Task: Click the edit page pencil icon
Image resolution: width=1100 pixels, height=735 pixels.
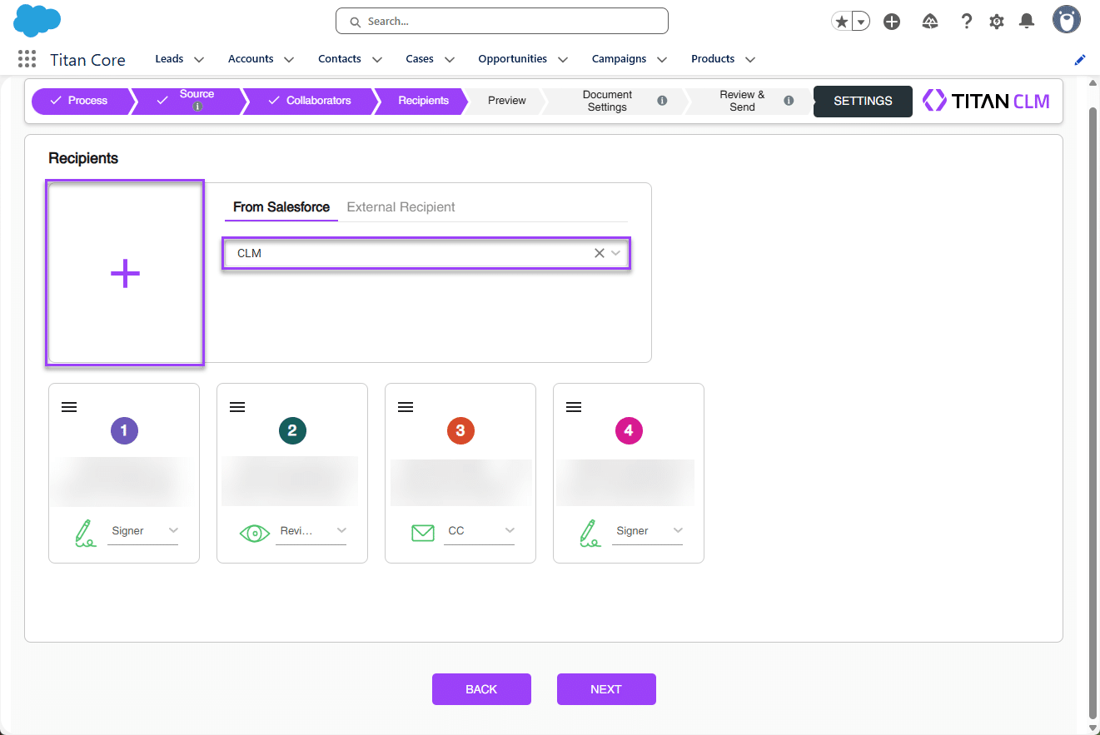Action: pyautogui.click(x=1079, y=59)
